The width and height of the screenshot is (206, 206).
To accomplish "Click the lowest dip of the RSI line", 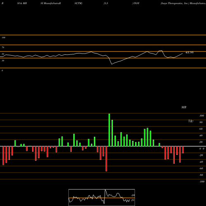I will click(112, 64).
